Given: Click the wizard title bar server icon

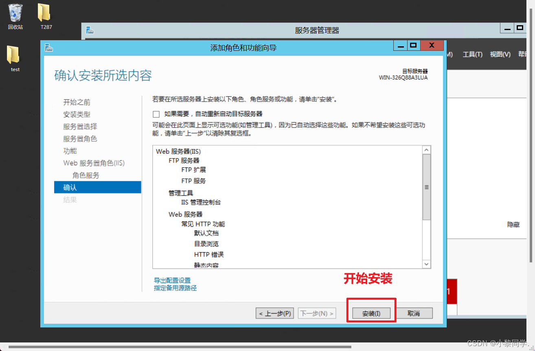Looking at the screenshot, I should (49, 48).
